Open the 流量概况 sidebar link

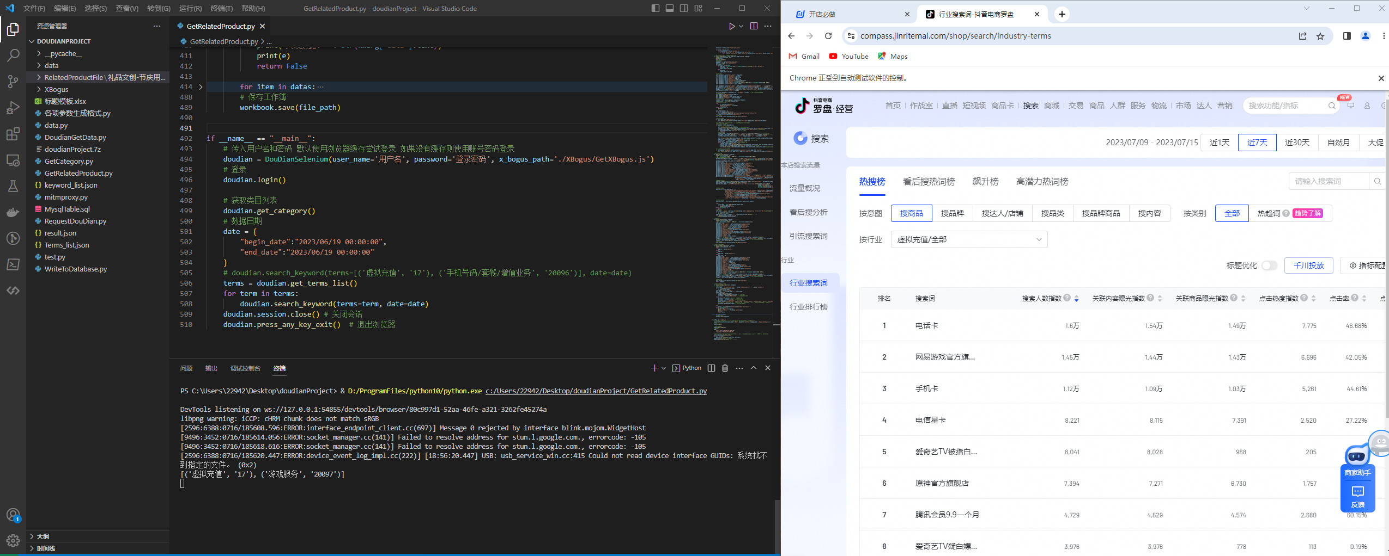tap(805, 188)
